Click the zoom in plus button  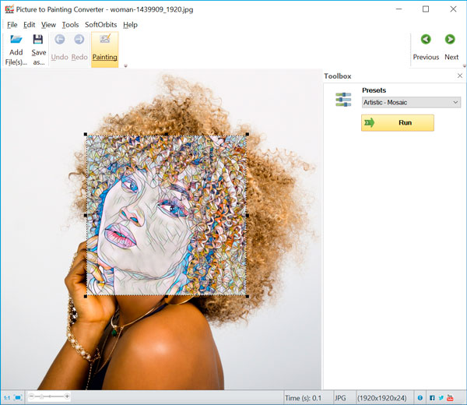[x=67, y=396]
